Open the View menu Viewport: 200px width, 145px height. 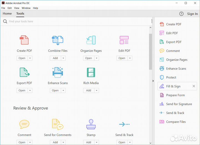tap(17, 8)
